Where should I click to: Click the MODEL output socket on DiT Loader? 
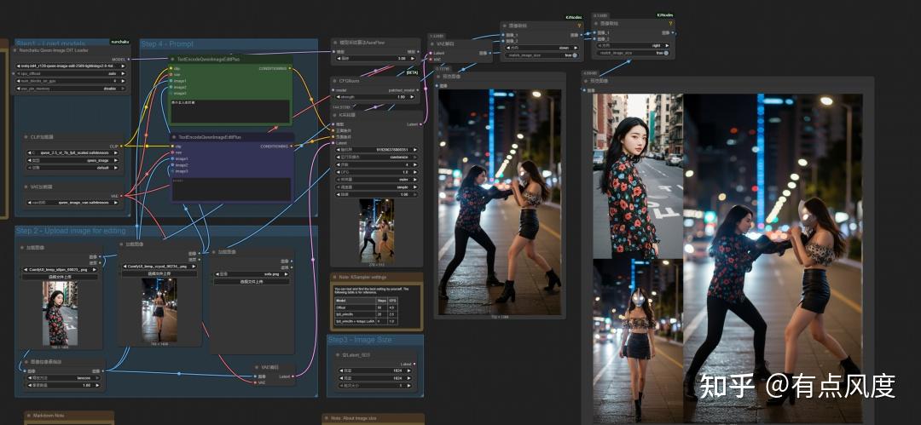coord(129,60)
